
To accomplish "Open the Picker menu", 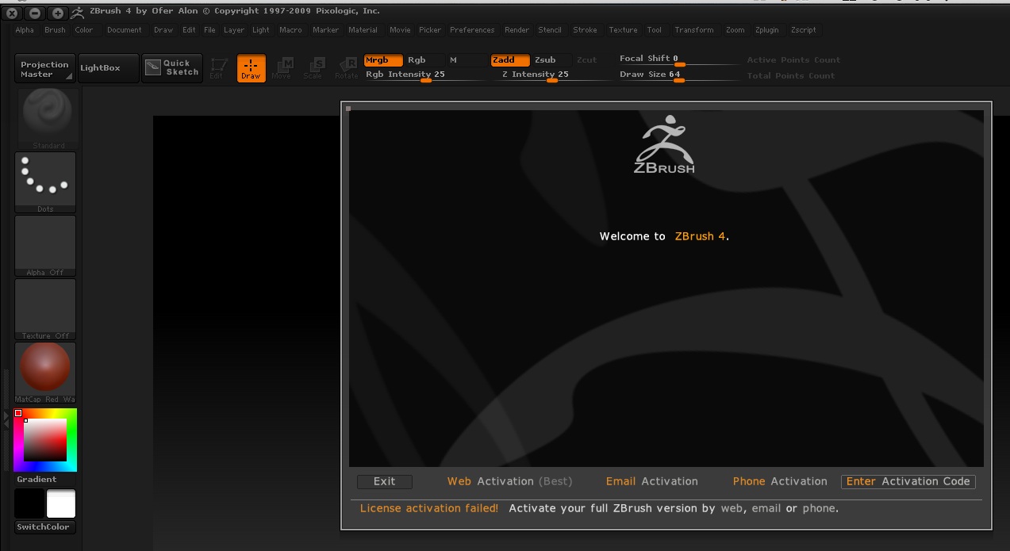I will pyautogui.click(x=430, y=30).
